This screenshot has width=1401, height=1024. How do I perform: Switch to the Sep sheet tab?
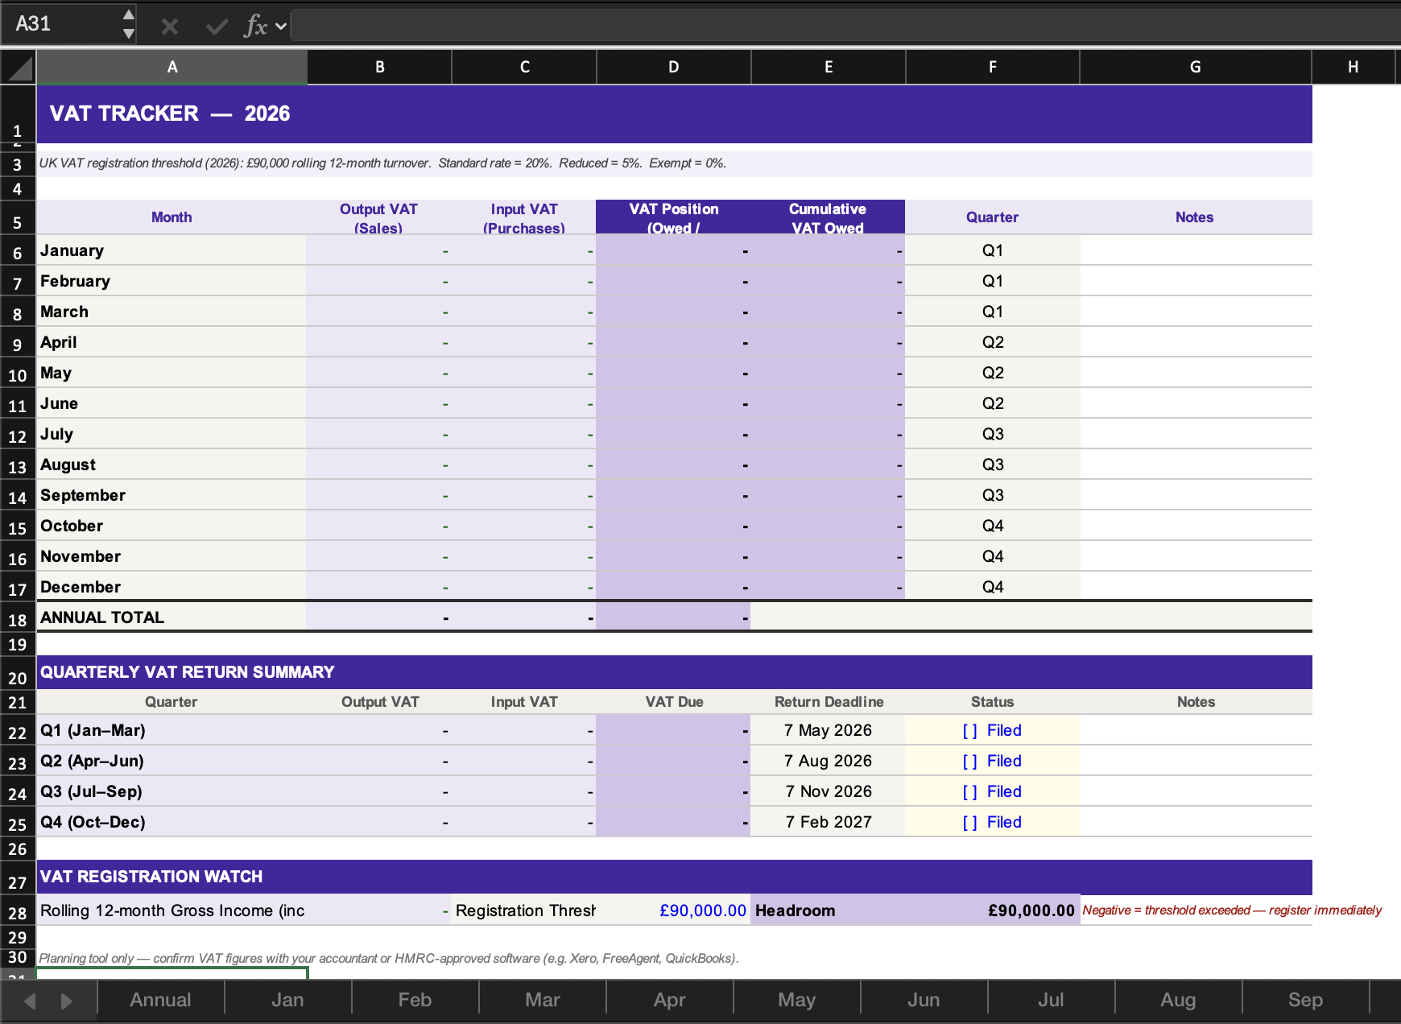1304,1000
